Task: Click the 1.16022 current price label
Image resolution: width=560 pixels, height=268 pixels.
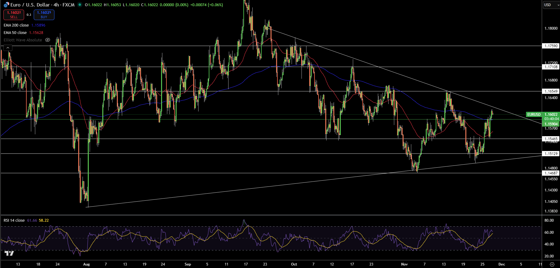Action: [551, 114]
